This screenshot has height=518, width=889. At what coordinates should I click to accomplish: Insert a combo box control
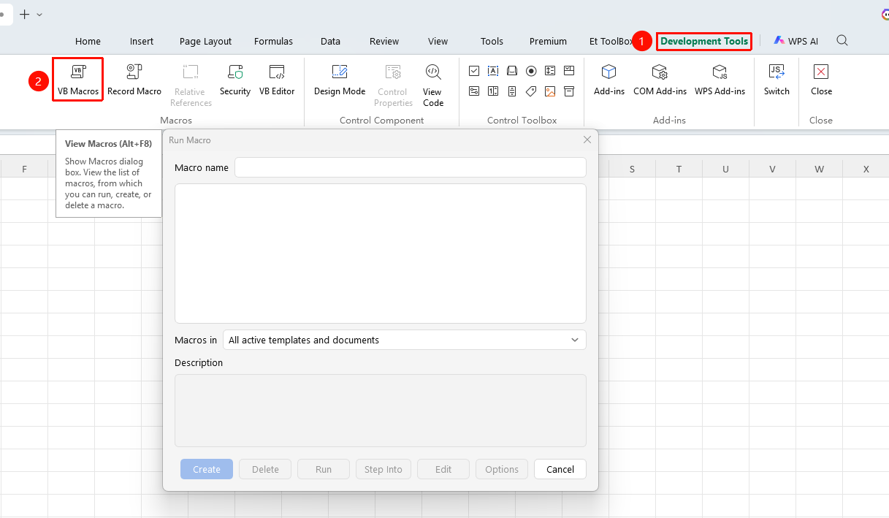point(569,71)
